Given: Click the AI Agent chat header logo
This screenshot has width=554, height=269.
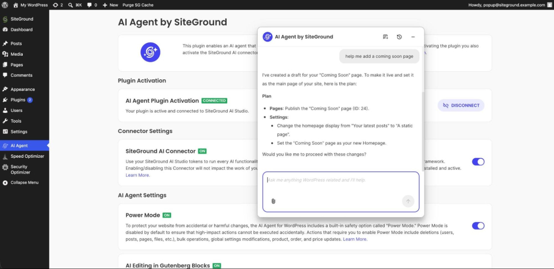Looking at the screenshot, I should (267, 37).
